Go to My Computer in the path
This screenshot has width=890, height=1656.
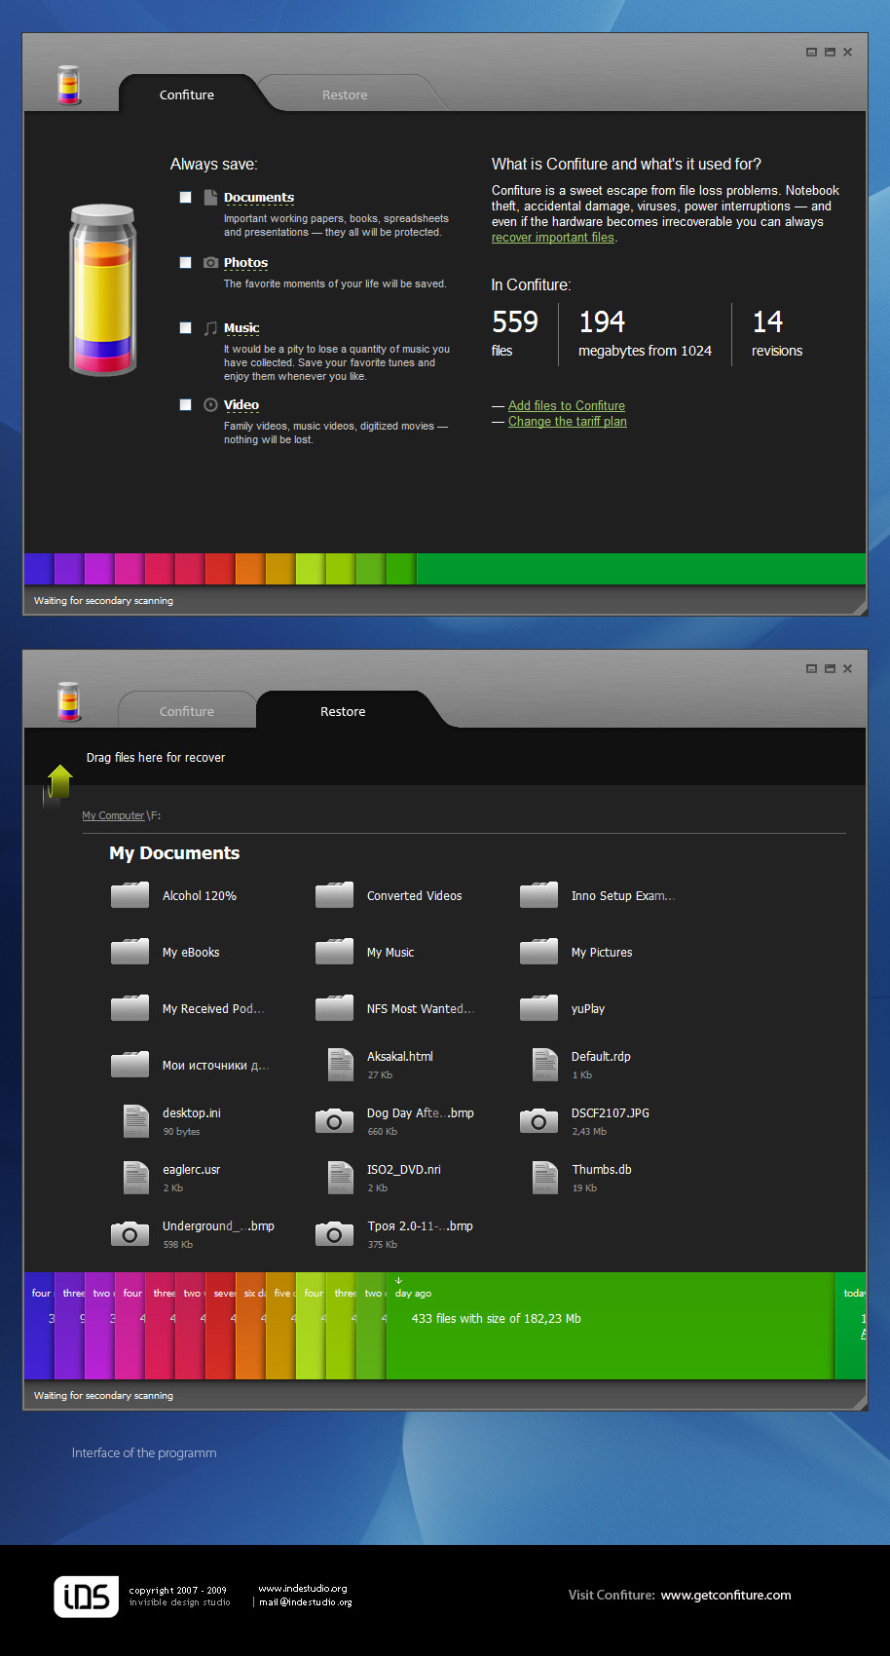coord(113,816)
